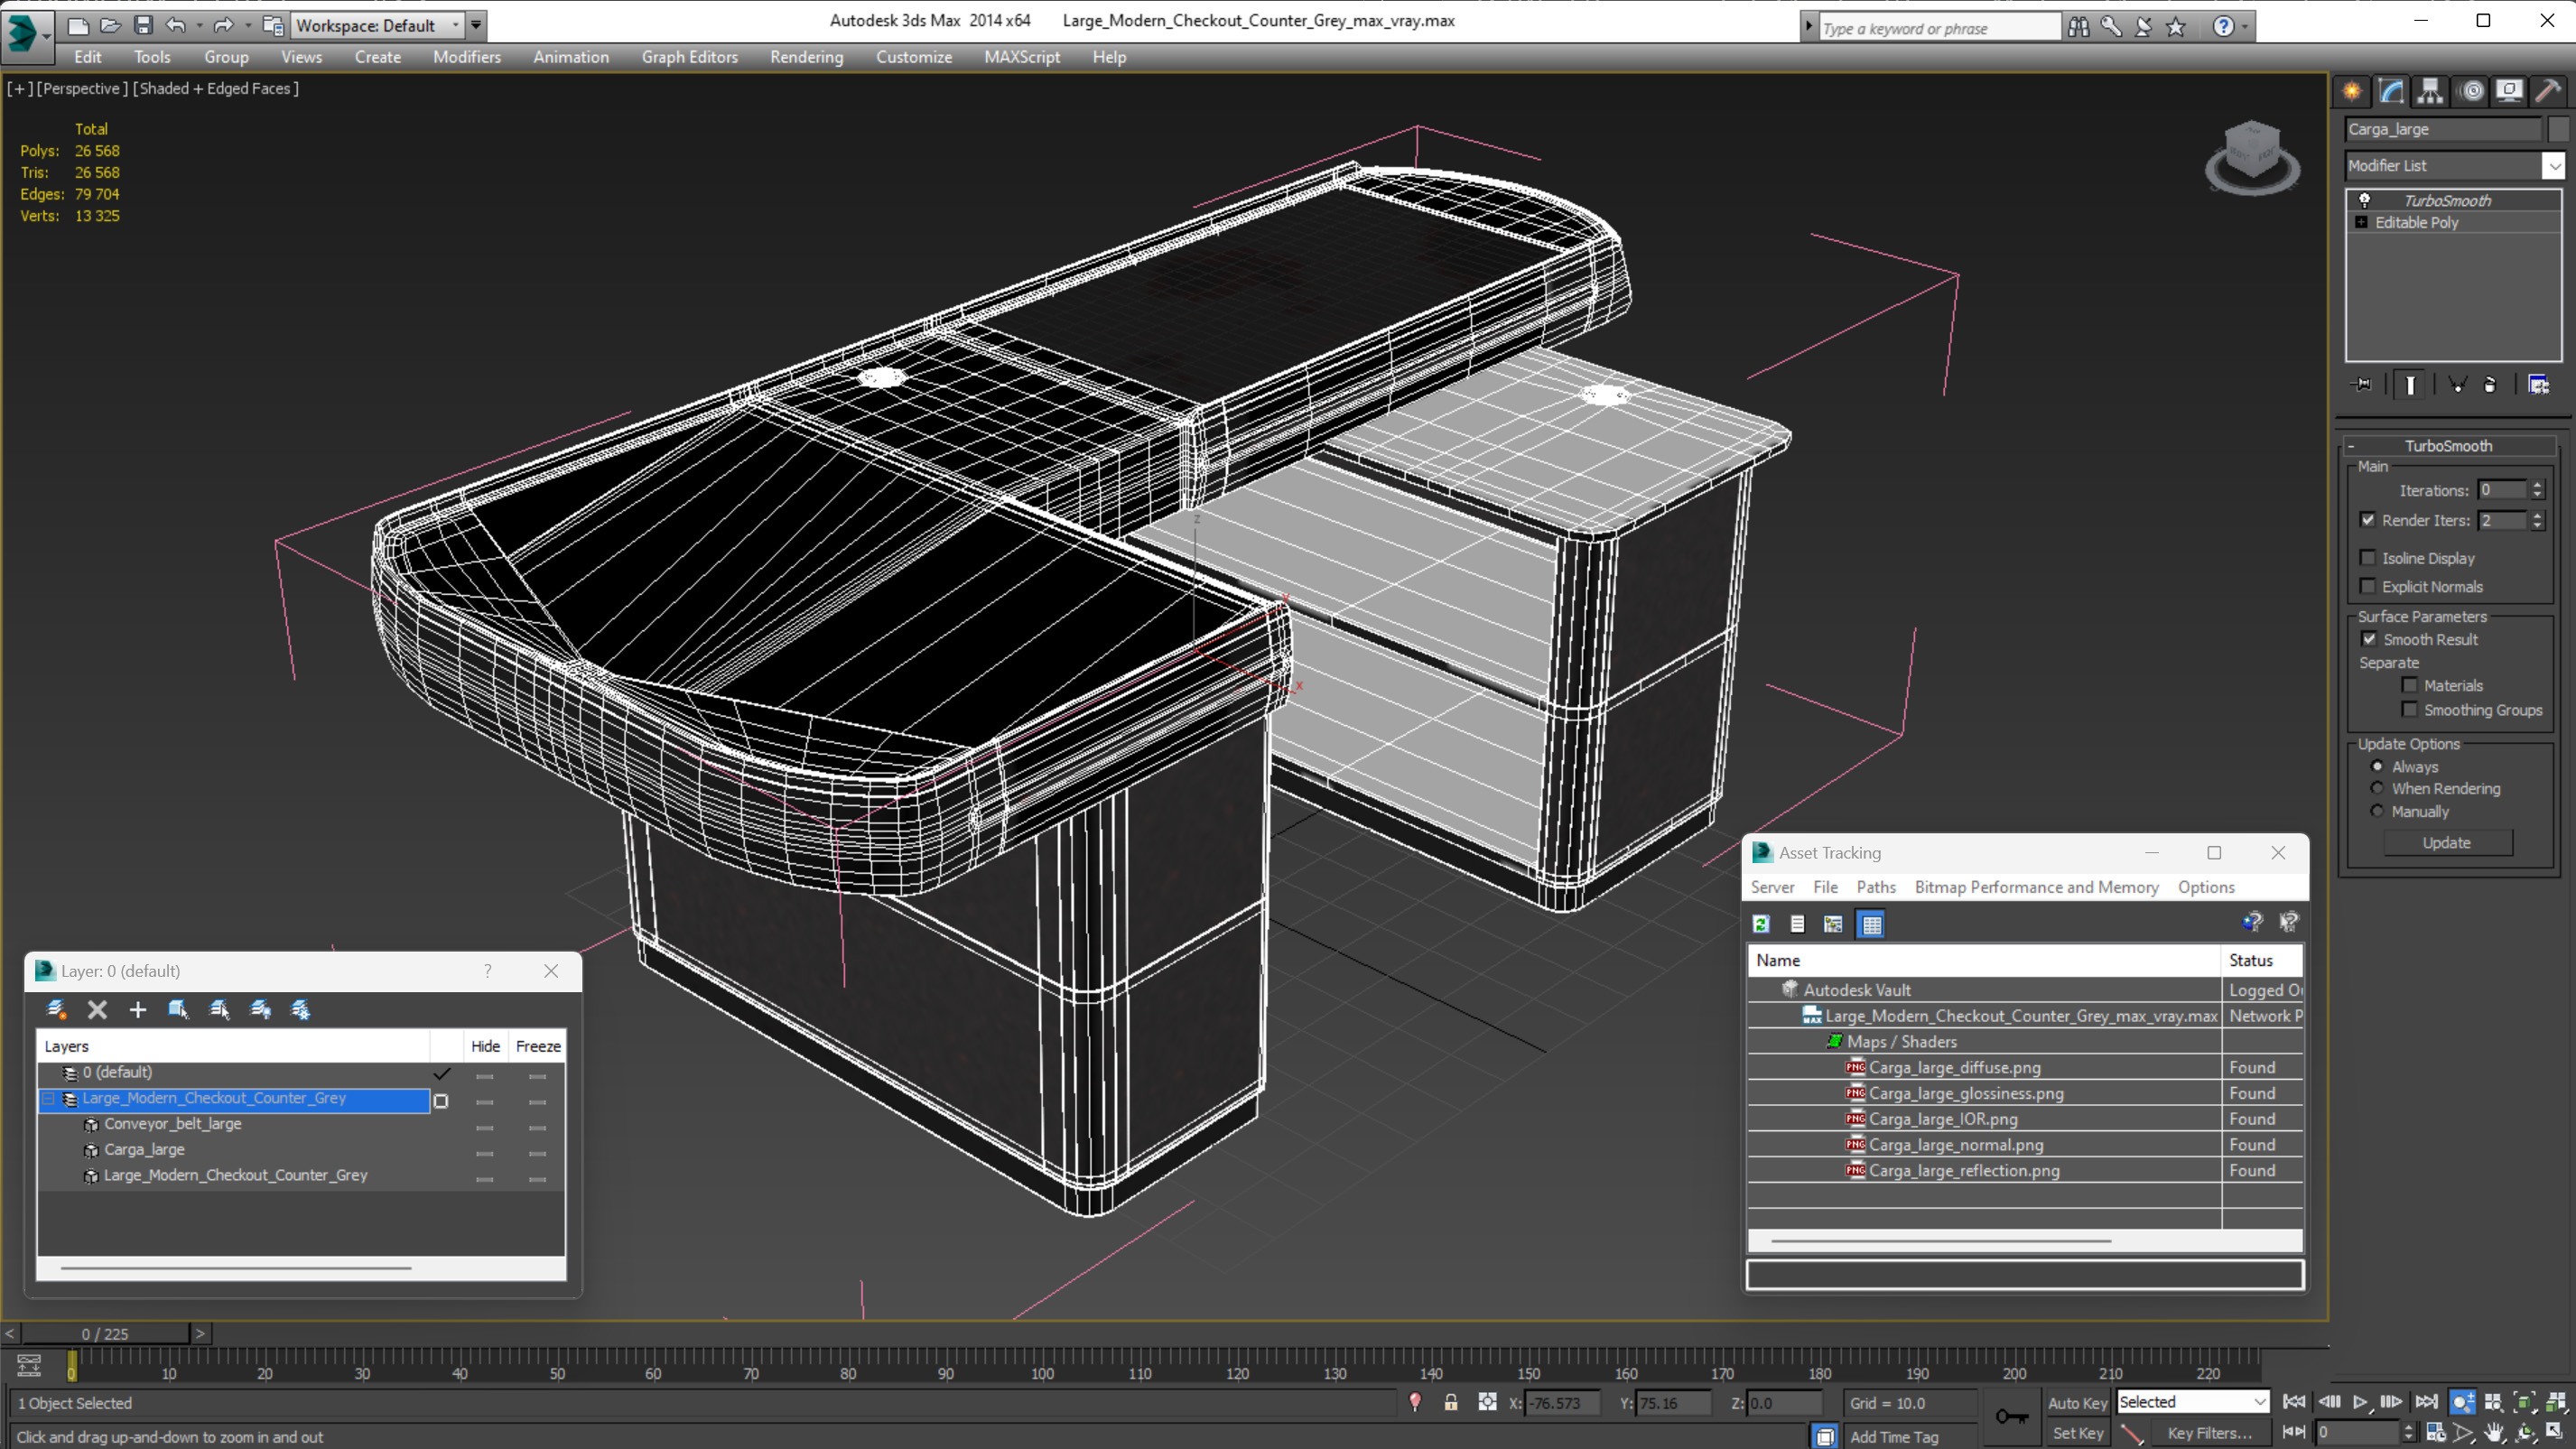
Task: Click the Save File icon in toolbar
Action: (x=143, y=25)
